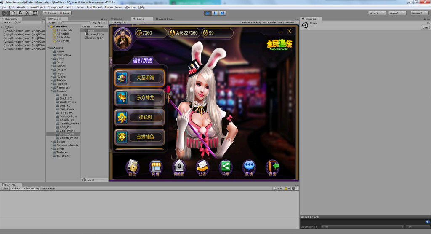The height and width of the screenshot is (234, 431).
Task: Select the Scale transform tool
Action: (x=27, y=13)
